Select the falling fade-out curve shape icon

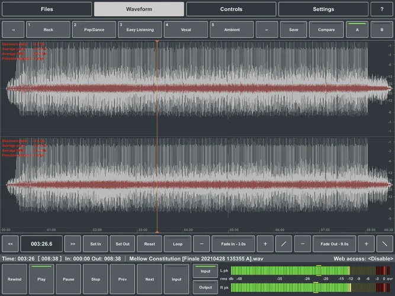coord(386,243)
